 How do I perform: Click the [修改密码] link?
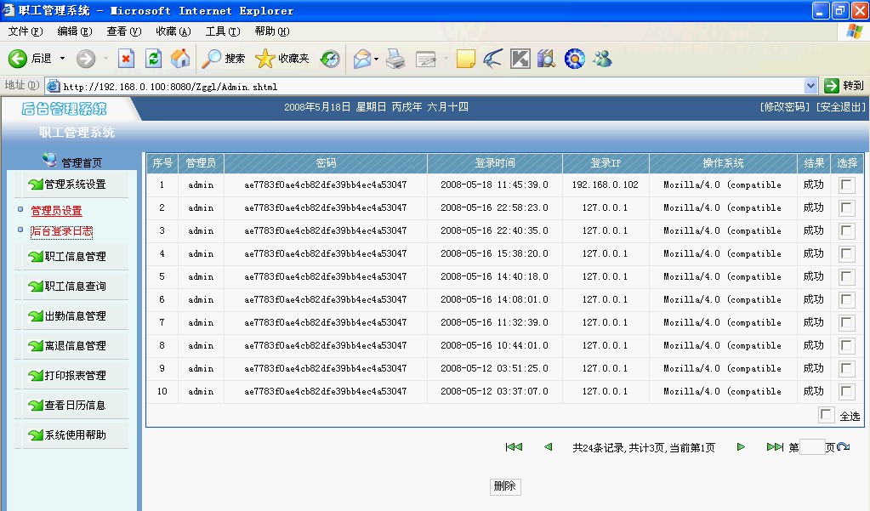click(x=785, y=107)
